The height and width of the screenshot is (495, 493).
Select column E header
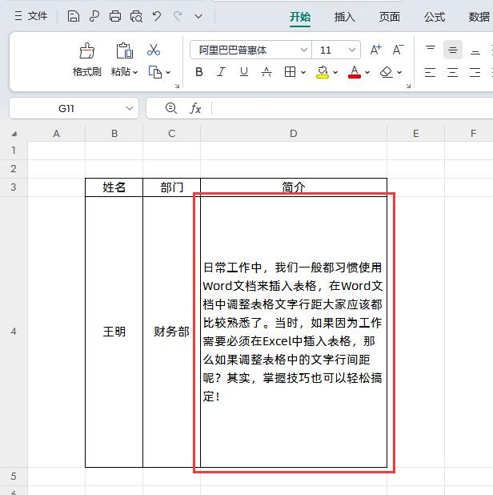(415, 134)
